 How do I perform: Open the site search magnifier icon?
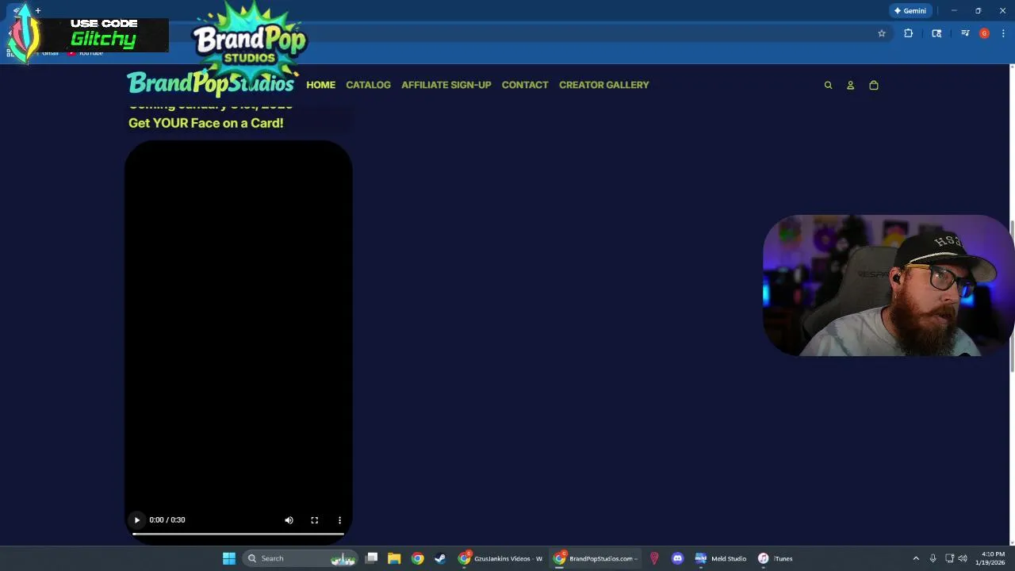(828, 85)
